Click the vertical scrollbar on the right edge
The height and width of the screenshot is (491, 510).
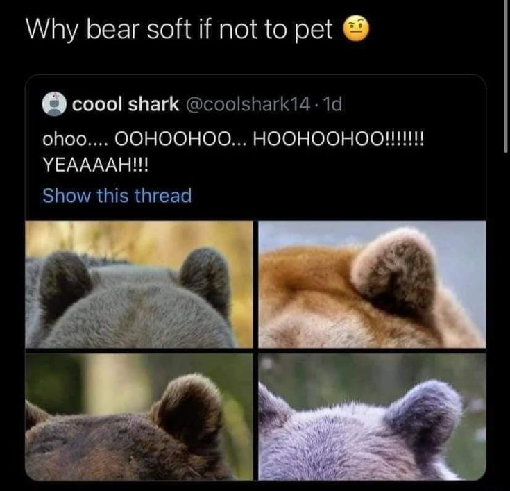click(x=506, y=75)
